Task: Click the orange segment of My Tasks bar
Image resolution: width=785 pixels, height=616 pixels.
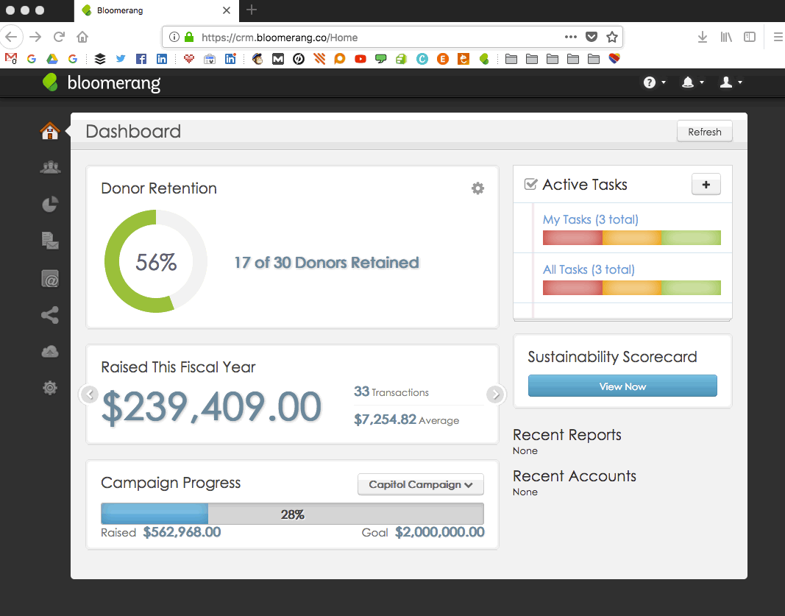Action: [x=632, y=238]
